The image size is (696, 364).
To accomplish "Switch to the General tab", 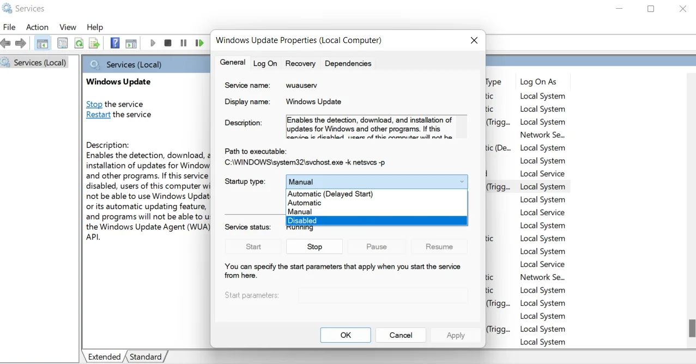I will pyautogui.click(x=233, y=63).
